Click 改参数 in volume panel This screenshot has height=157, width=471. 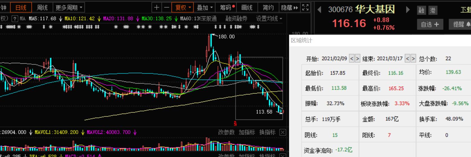coord(226,132)
